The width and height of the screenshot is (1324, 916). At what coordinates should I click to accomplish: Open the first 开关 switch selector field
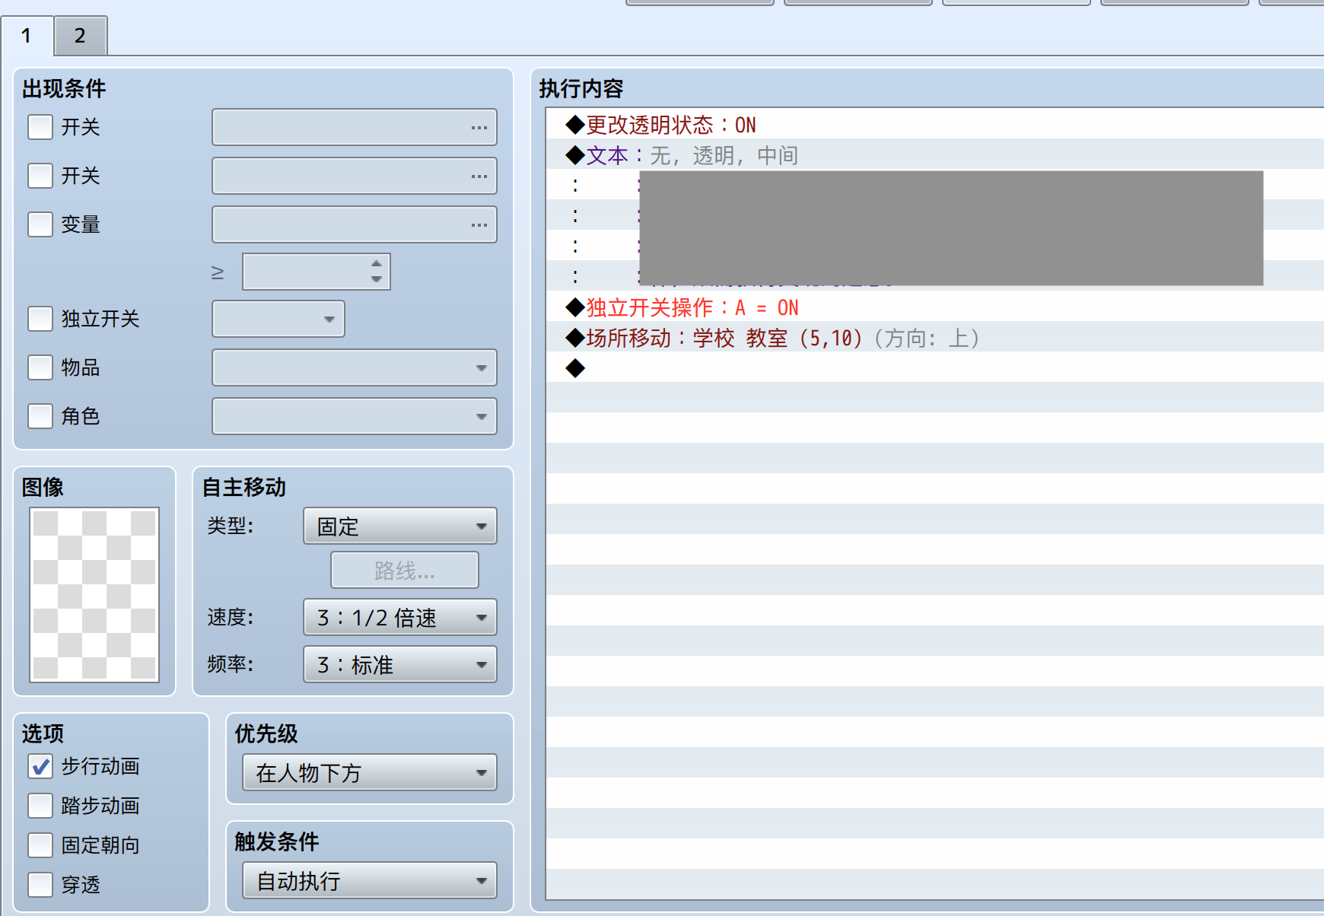[x=355, y=127]
